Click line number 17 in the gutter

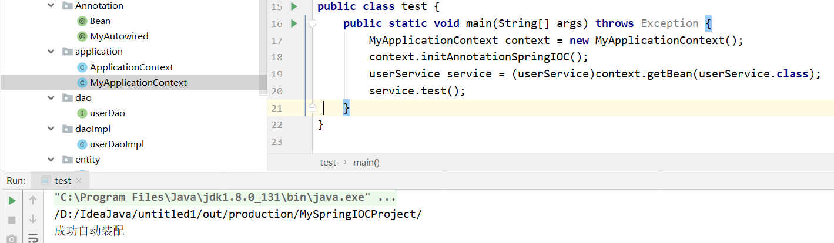tap(277, 41)
